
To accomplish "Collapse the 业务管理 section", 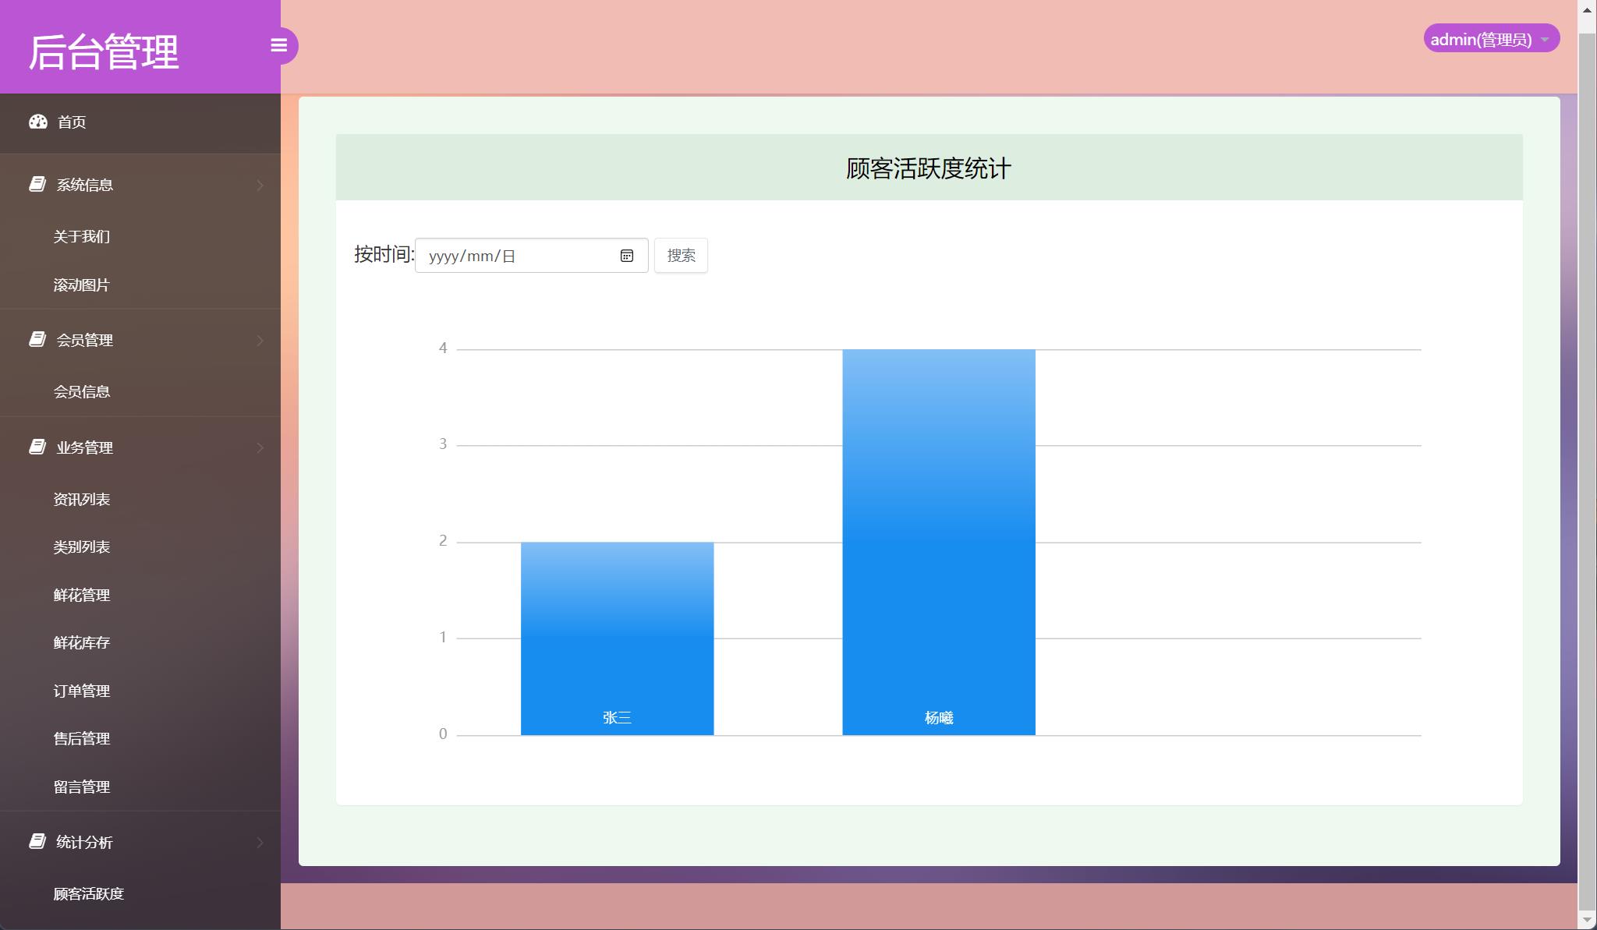I will coord(259,447).
